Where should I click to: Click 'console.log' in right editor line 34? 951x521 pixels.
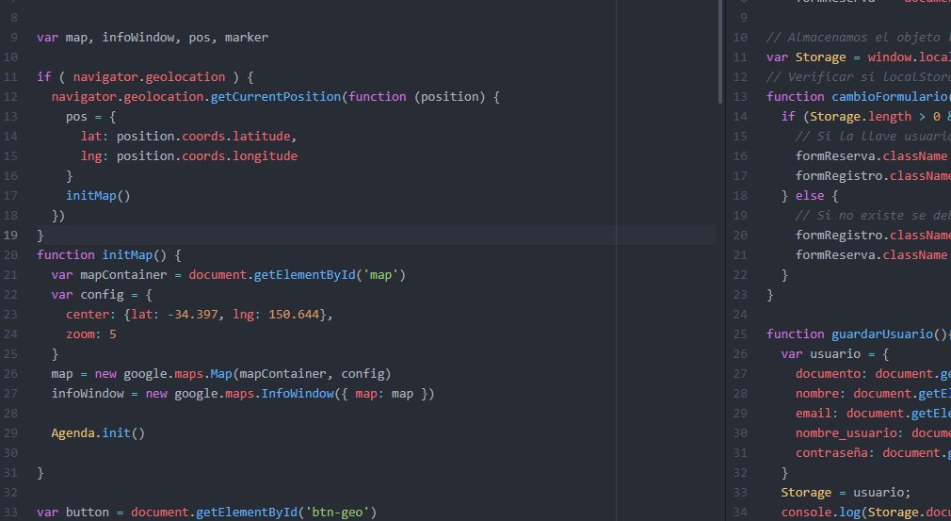(x=821, y=513)
